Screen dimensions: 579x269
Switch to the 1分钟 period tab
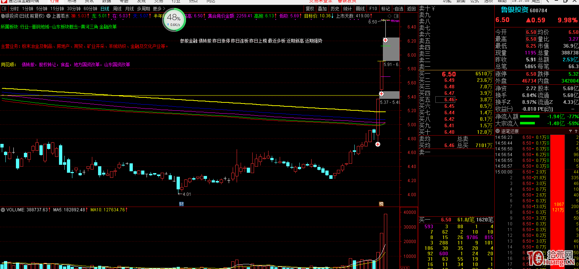(28, 9)
